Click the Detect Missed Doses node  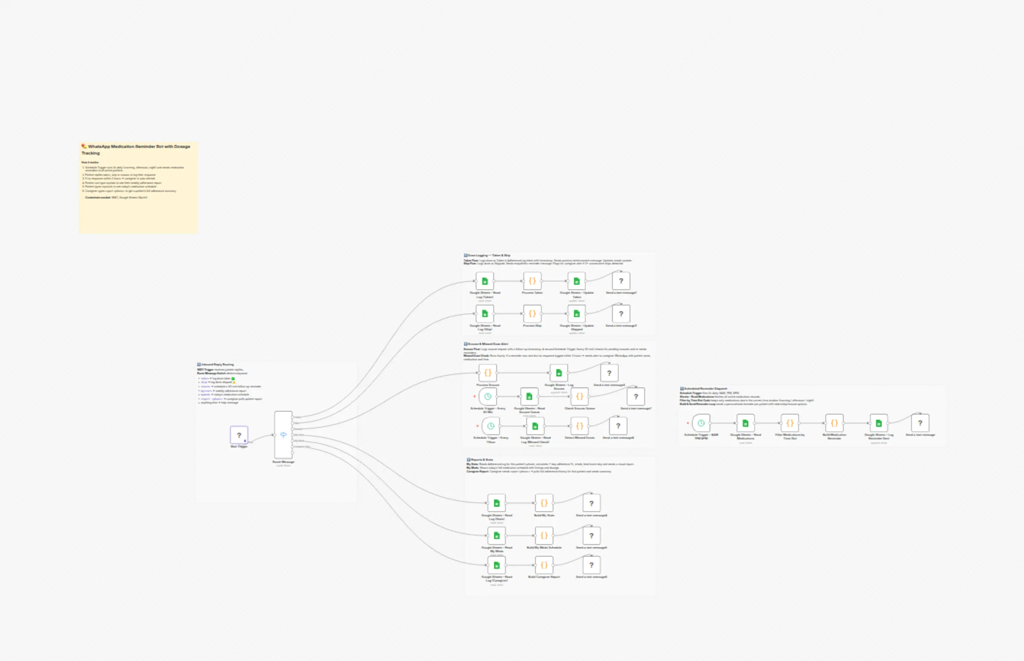coord(579,426)
